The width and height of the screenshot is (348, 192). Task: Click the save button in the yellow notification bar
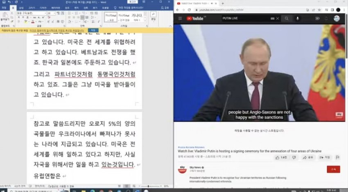(94, 30)
